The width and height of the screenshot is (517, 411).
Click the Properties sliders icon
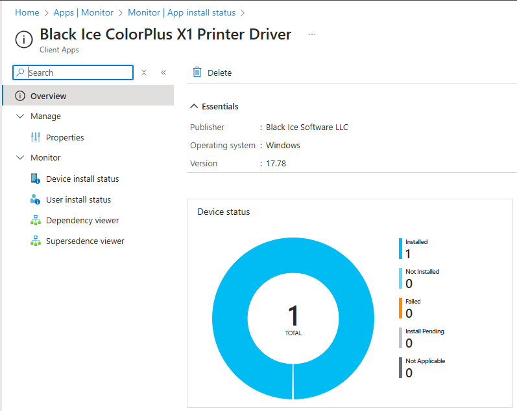[36, 137]
